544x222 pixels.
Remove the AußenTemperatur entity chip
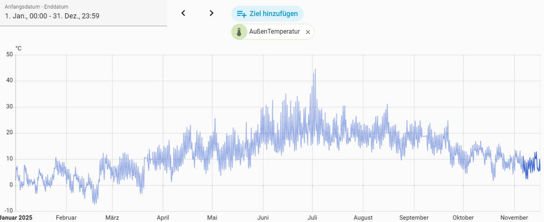click(x=308, y=32)
